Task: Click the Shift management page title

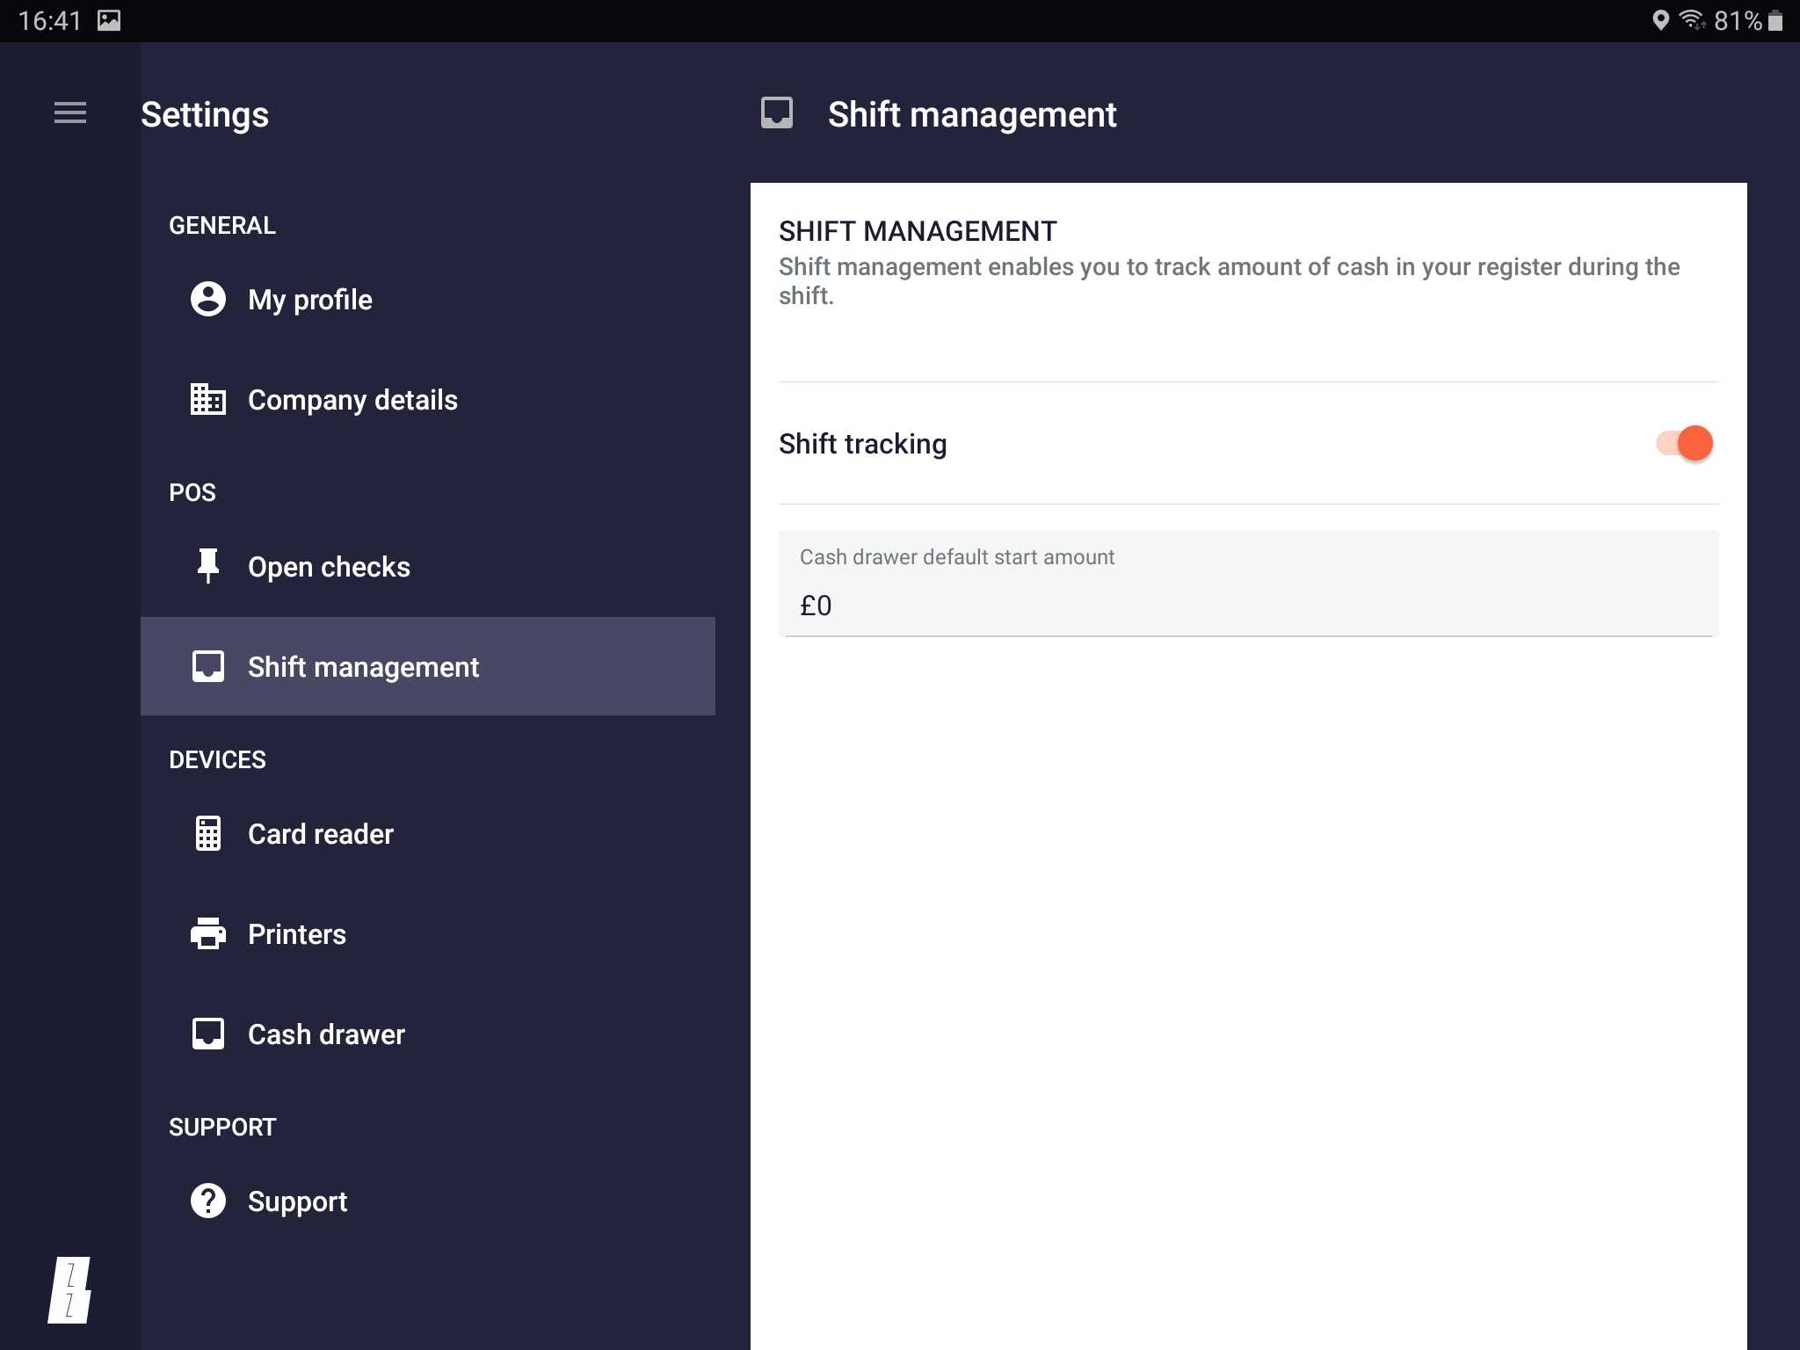Action: 972,114
